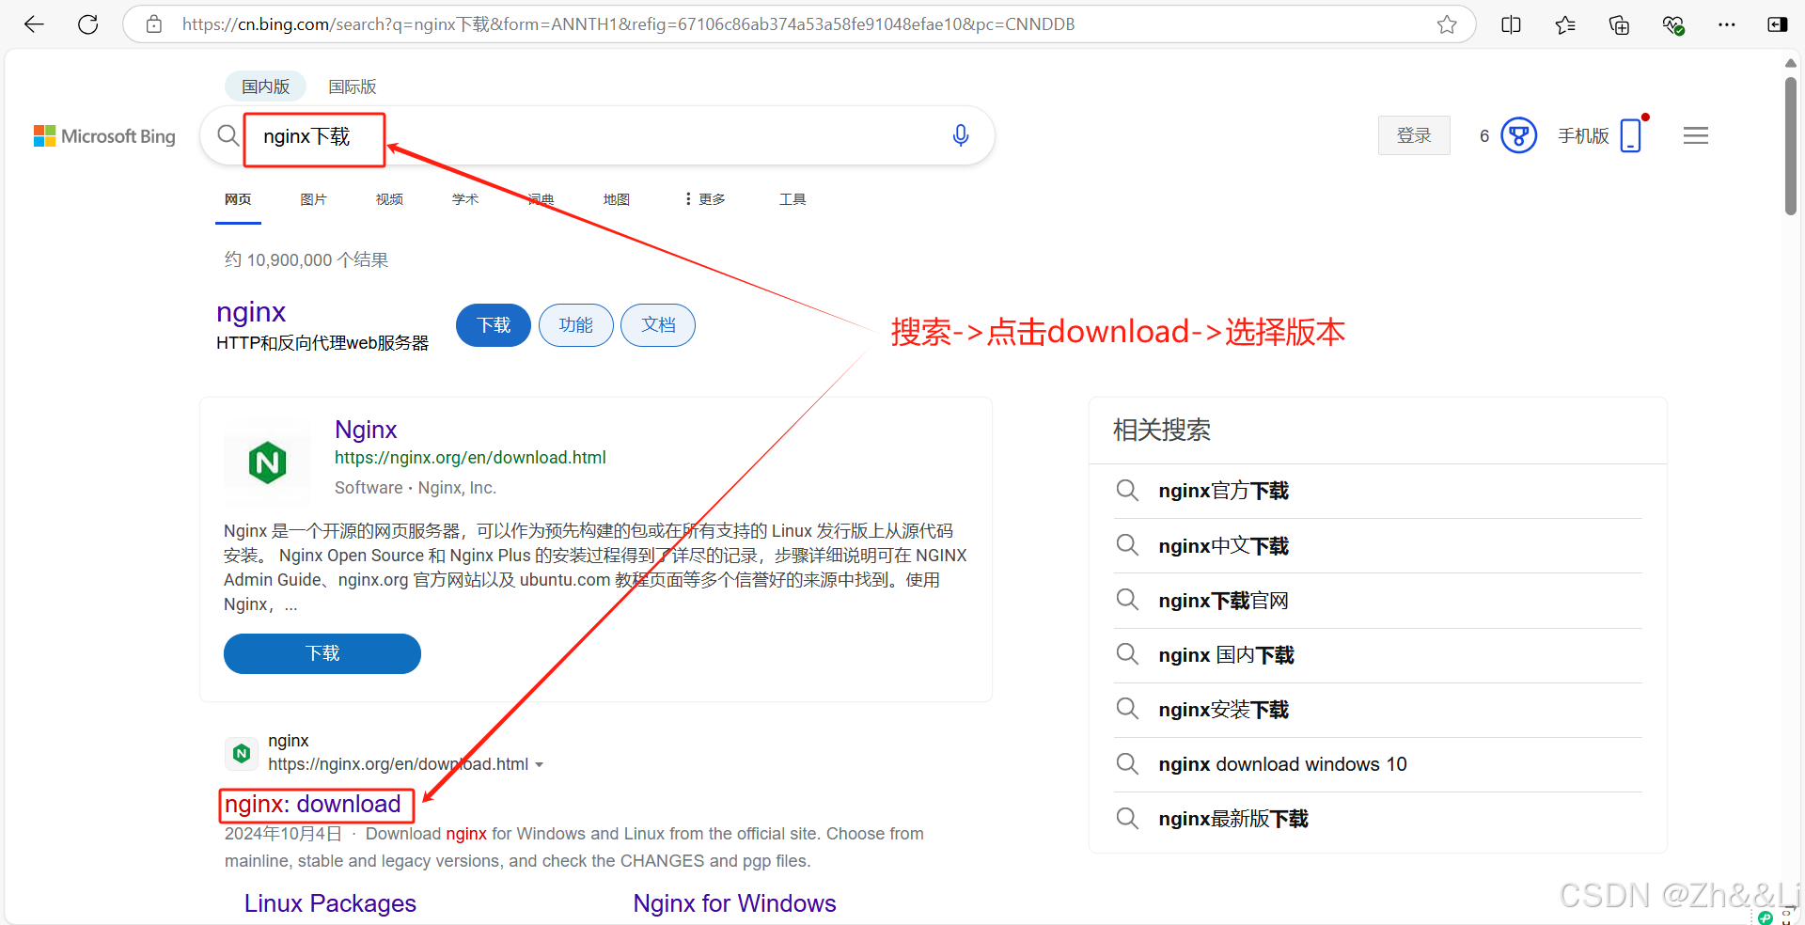
Task: Select the 图片 results tab
Action: click(313, 199)
